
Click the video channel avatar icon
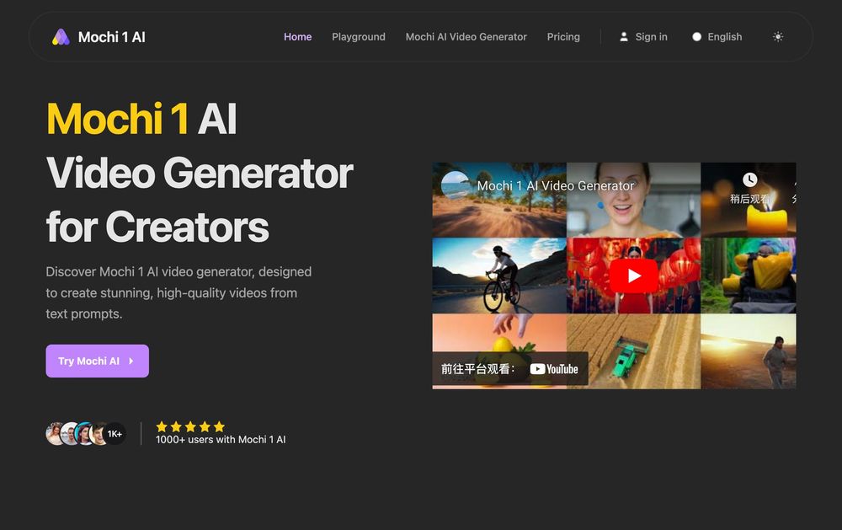456,185
